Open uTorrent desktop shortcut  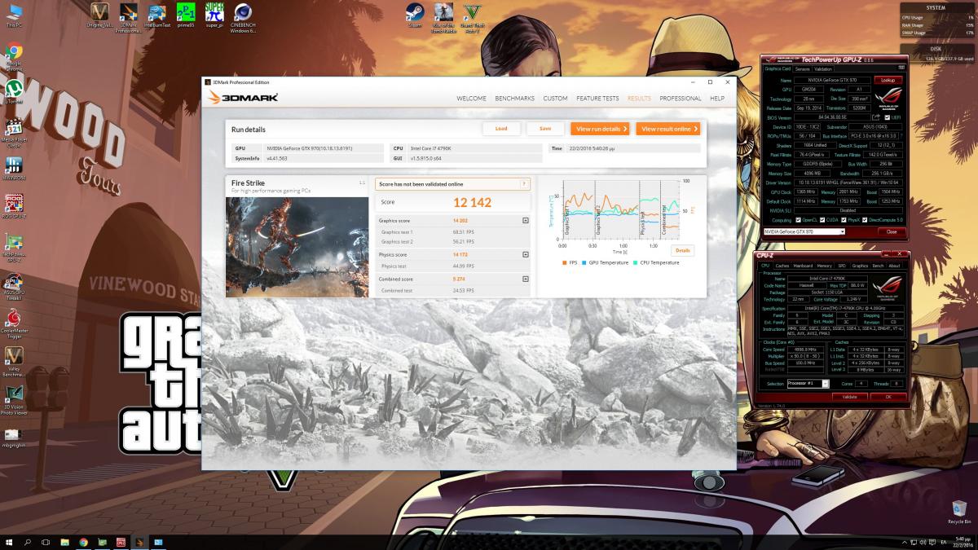point(13,91)
